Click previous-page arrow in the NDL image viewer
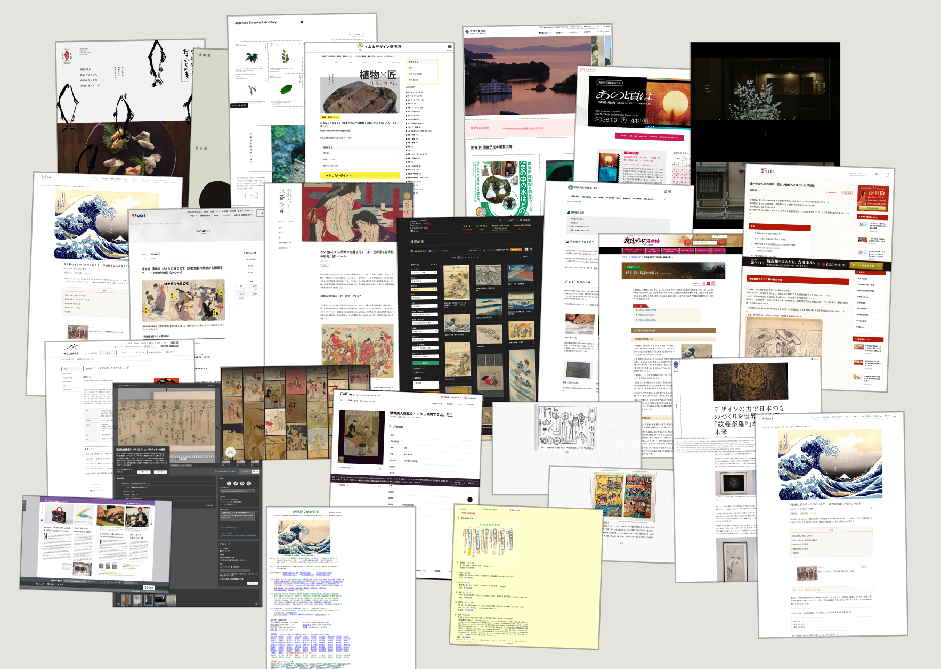This screenshot has width=941, height=669. click(x=116, y=428)
